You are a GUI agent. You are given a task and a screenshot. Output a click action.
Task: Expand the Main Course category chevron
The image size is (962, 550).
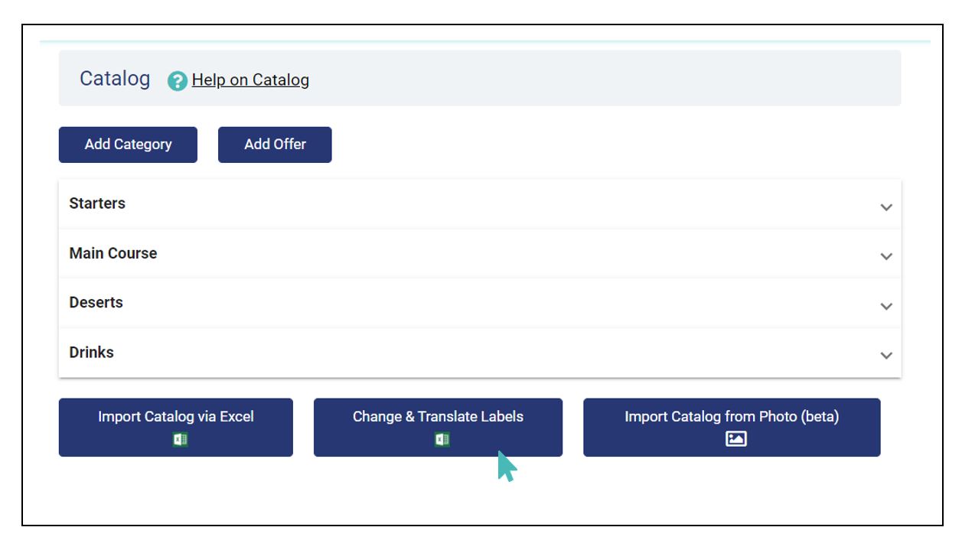pos(886,256)
